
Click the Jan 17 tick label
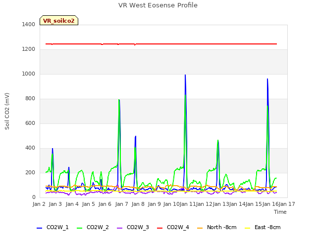click(287, 204)
